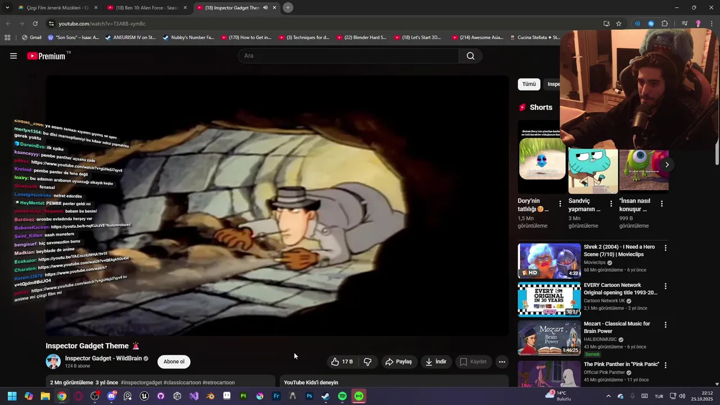Open options for the İnsan nasıl konuşur short
Screen dimensions: 720x405
coord(661,204)
